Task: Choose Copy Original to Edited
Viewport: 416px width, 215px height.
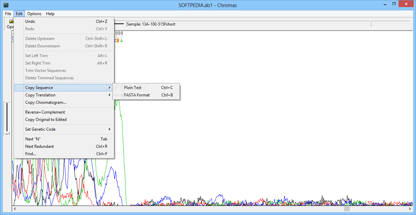Action: point(64,120)
